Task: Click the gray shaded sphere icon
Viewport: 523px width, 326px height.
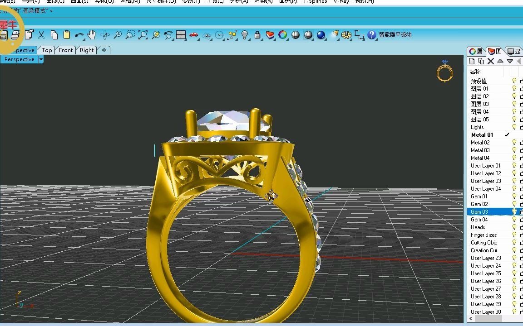Action: click(296, 34)
